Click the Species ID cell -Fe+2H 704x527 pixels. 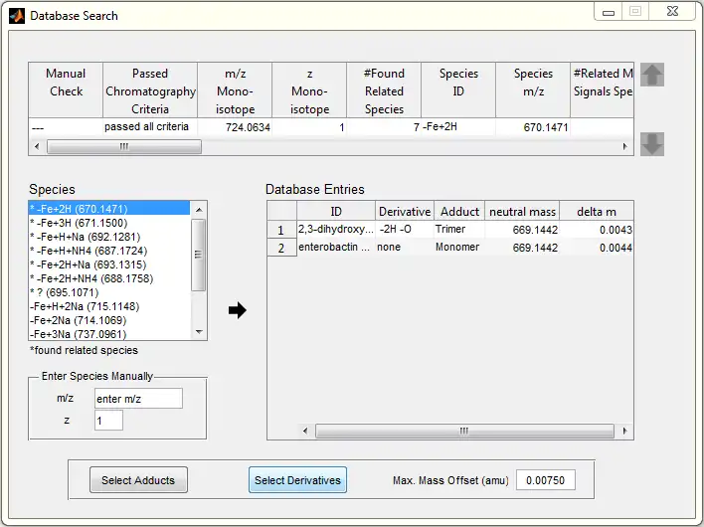458,127
